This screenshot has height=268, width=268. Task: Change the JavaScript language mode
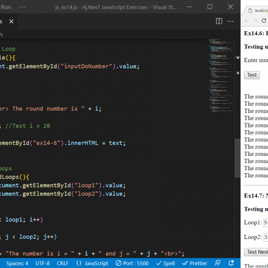[92, 263]
